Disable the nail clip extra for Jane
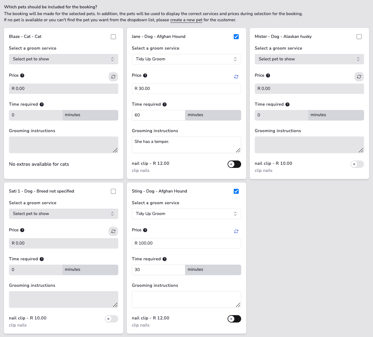The width and height of the screenshot is (373, 337). pos(234,164)
